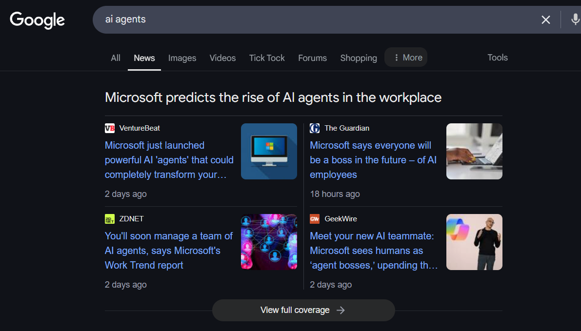Open the Shopping tab

359,58
